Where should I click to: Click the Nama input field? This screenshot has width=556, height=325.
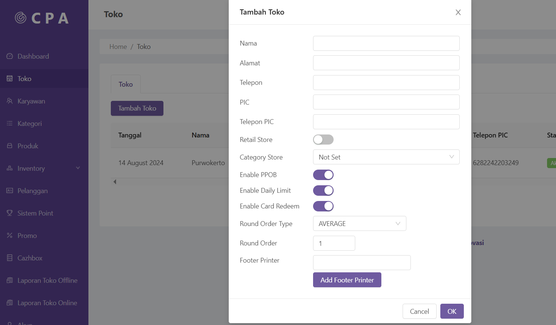pyautogui.click(x=386, y=43)
